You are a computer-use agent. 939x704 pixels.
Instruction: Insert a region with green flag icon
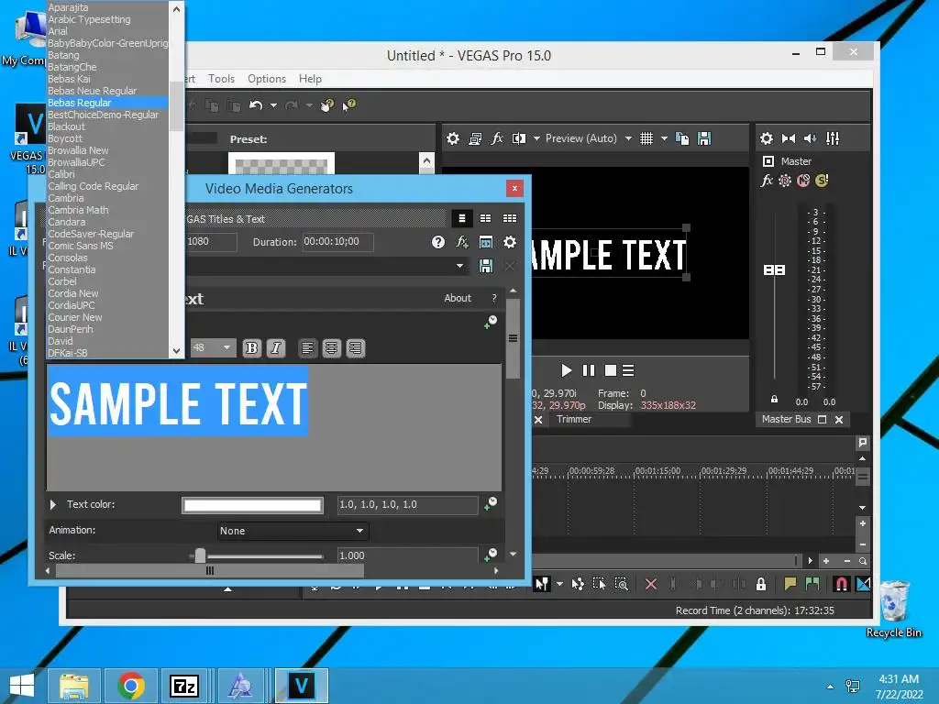[812, 584]
